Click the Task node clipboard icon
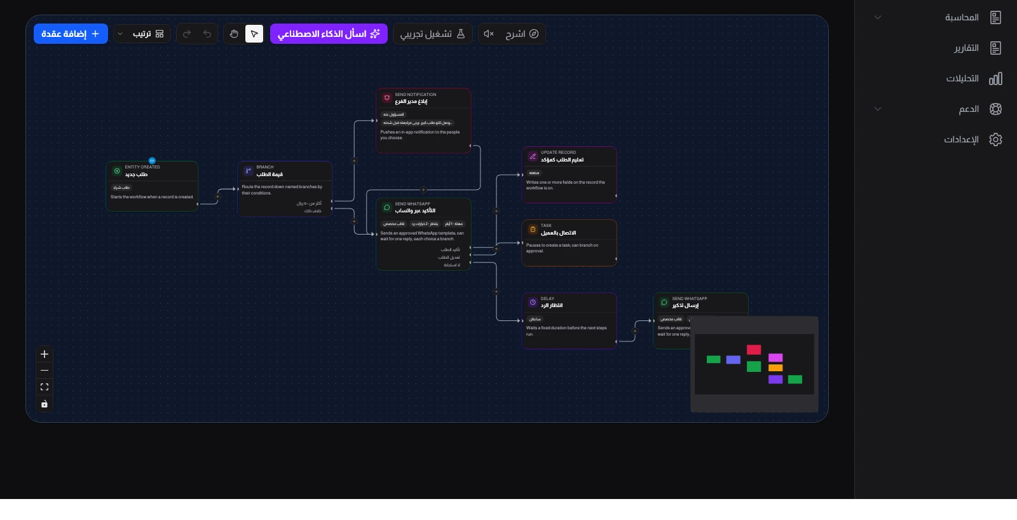 pyautogui.click(x=533, y=229)
